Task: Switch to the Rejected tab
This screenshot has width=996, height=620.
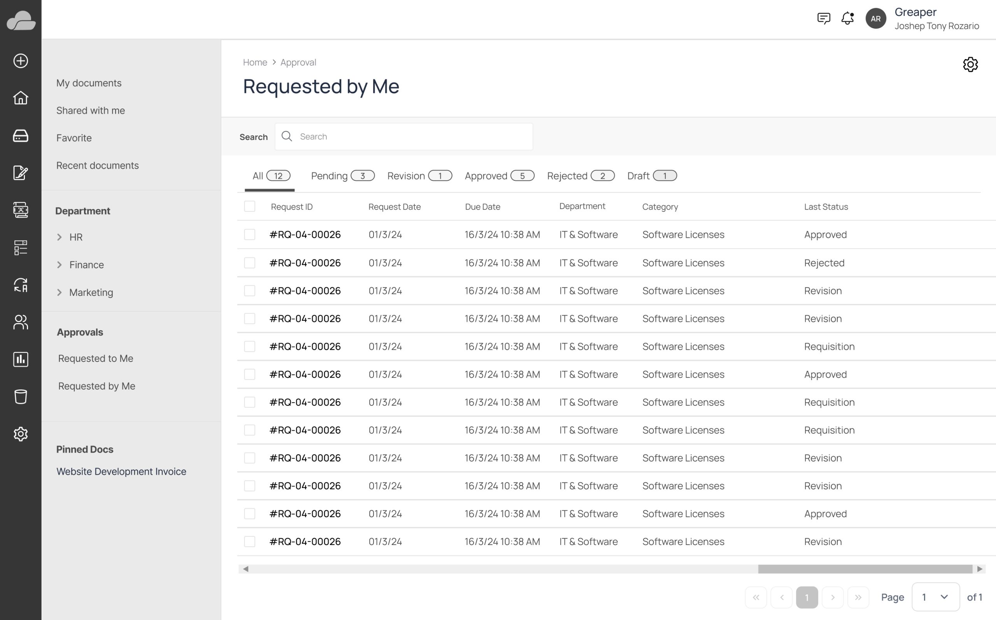Action: (x=580, y=176)
